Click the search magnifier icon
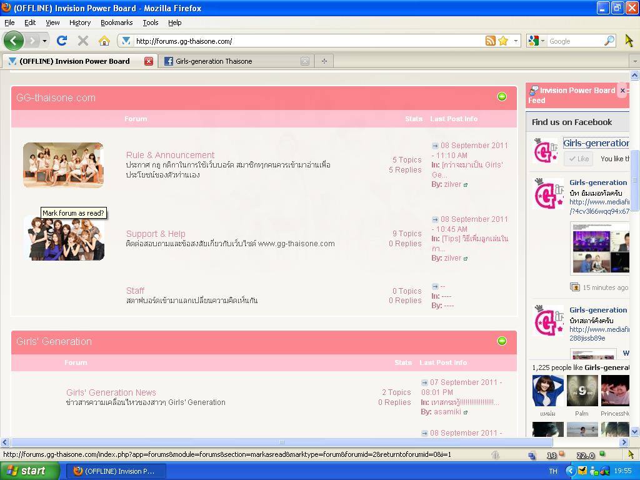This screenshot has height=480, width=640. pos(609,41)
